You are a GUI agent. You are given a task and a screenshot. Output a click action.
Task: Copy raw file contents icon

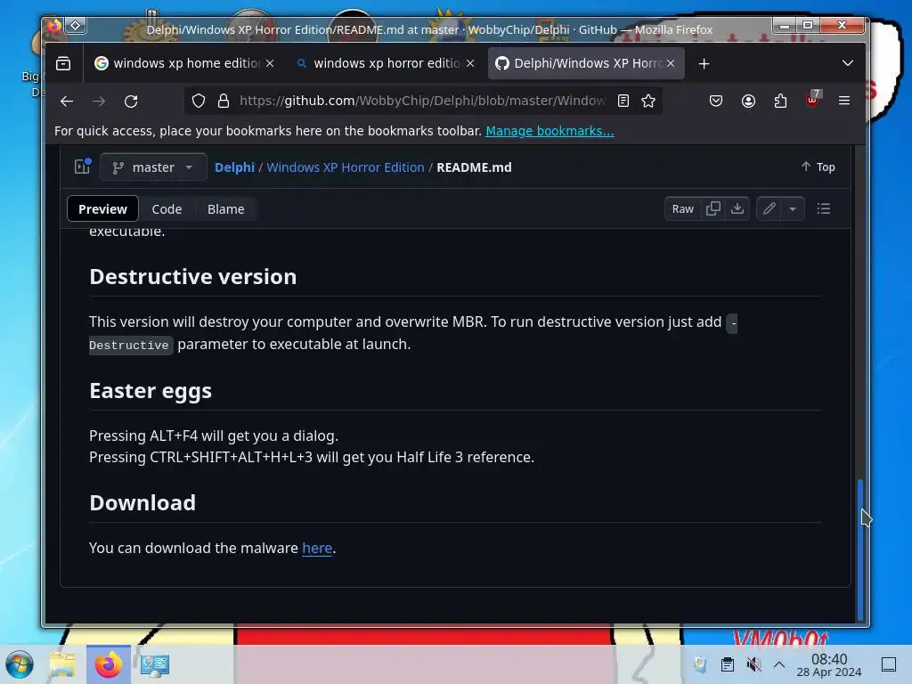[x=713, y=208]
